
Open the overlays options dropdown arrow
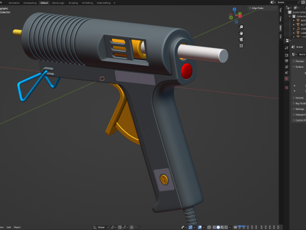[x=204, y=227]
